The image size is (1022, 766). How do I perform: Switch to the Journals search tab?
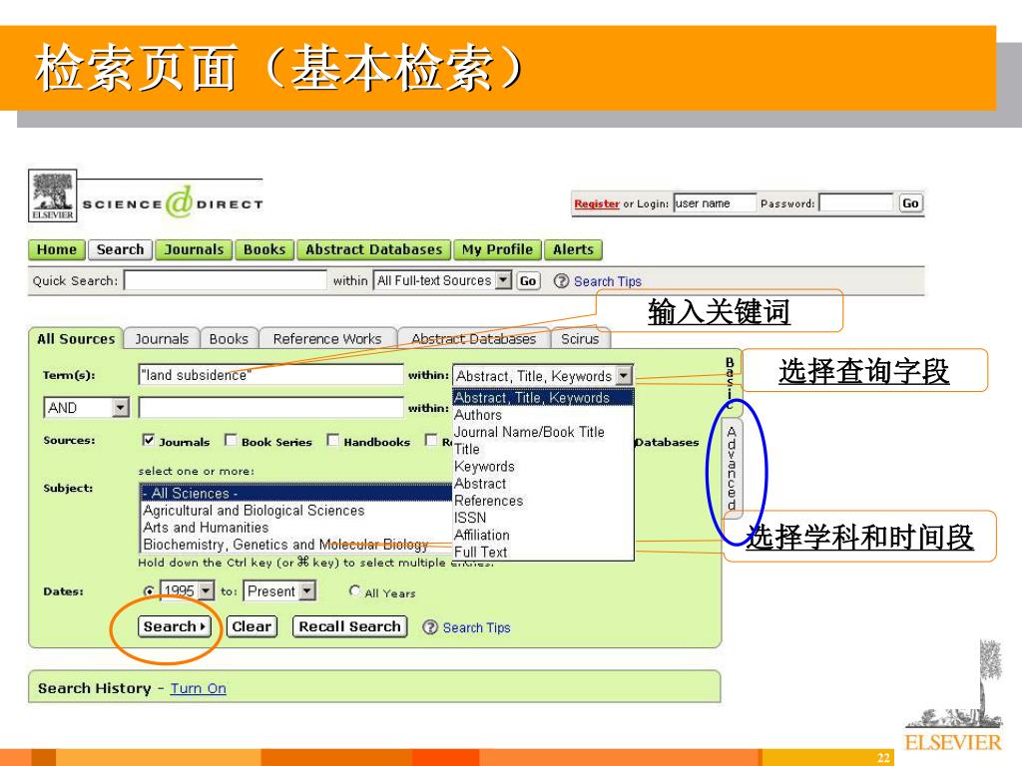coord(162,339)
